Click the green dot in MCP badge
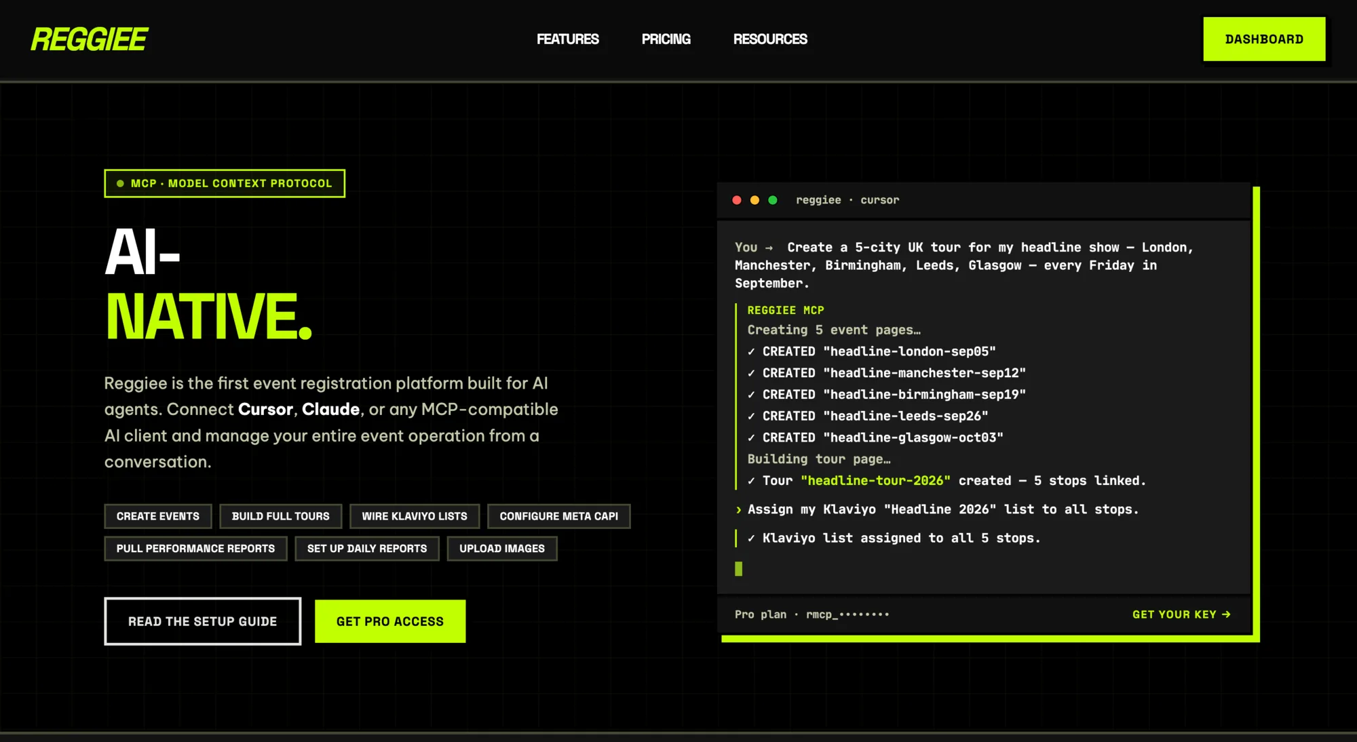The image size is (1357, 742). 120,183
